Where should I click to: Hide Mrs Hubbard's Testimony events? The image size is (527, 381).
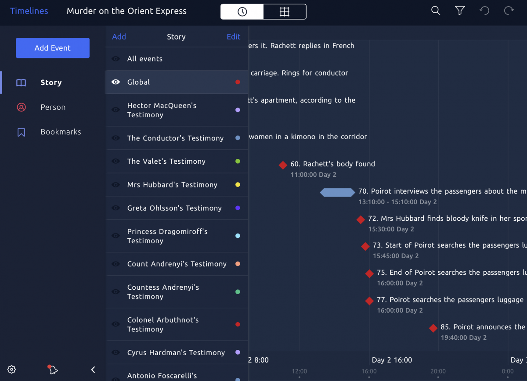click(115, 184)
